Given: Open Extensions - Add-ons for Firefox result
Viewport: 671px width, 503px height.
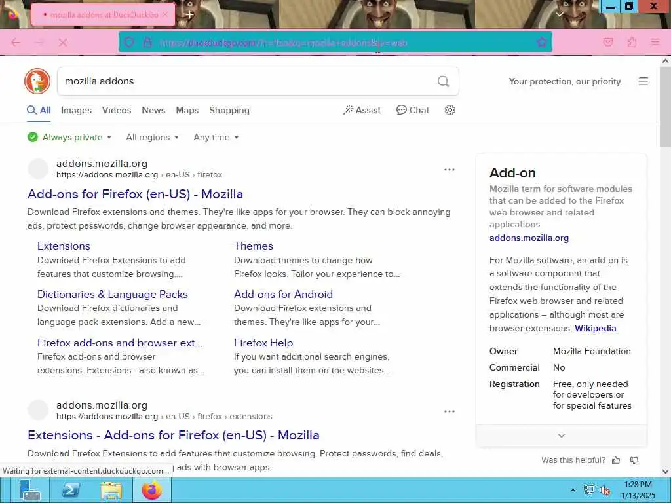Looking at the screenshot, I should tap(173, 436).
